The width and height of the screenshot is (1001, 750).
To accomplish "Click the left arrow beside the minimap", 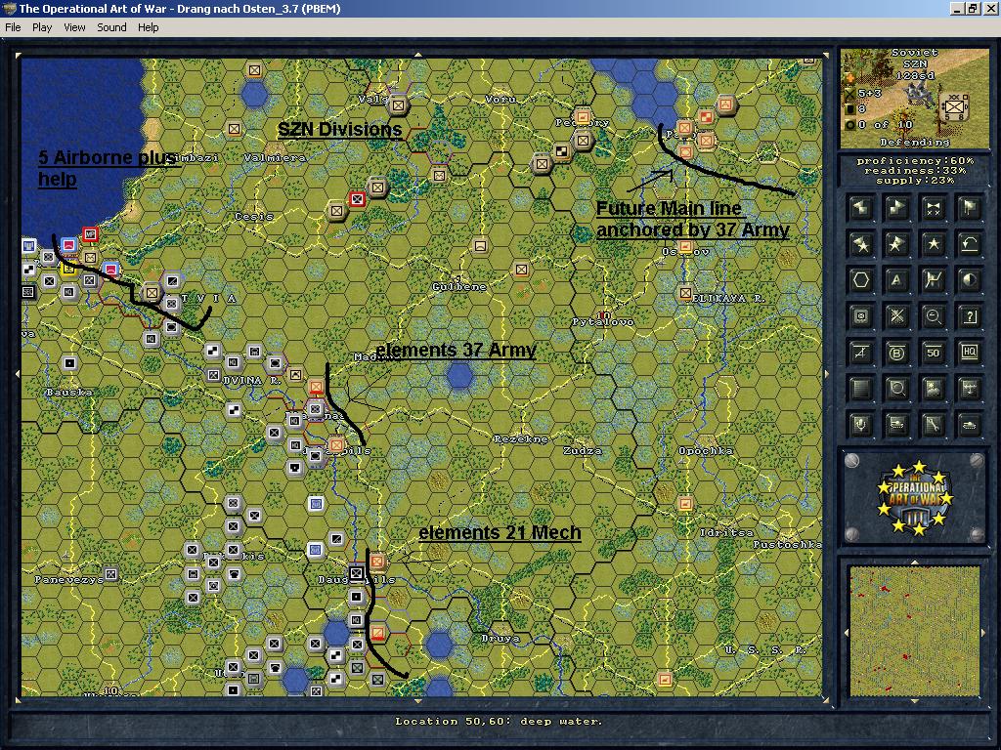I will pos(847,632).
